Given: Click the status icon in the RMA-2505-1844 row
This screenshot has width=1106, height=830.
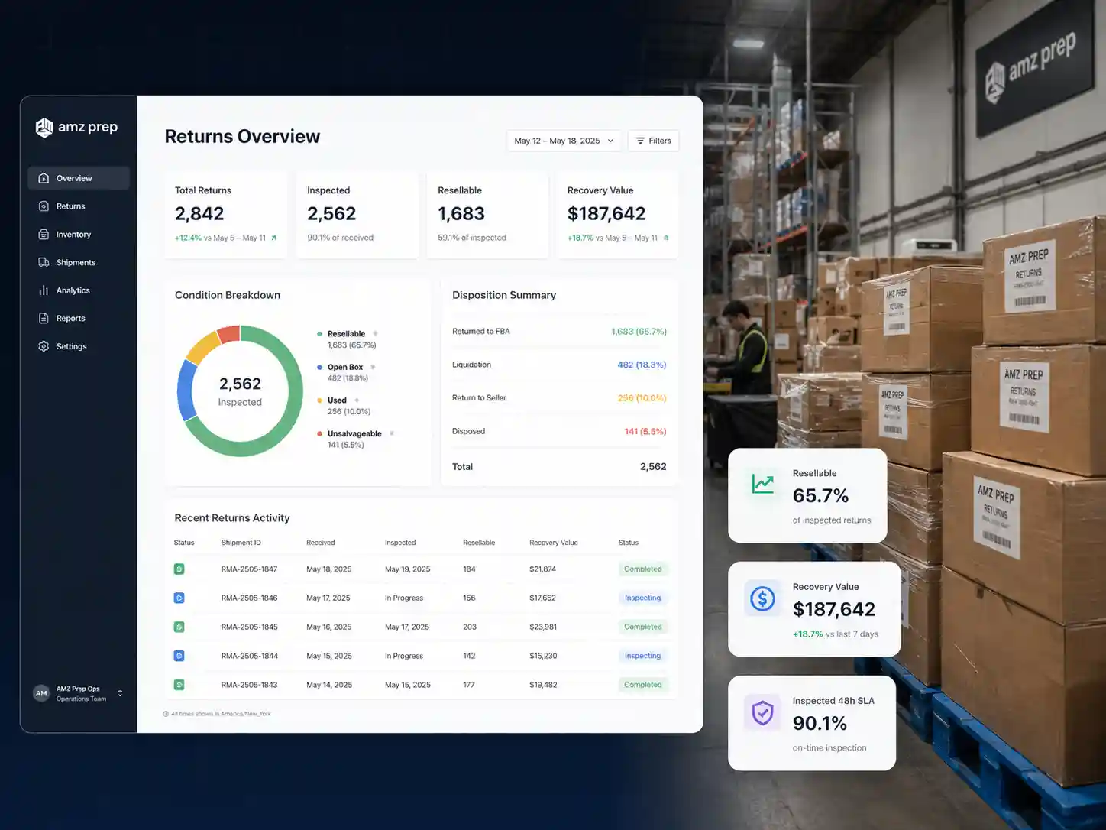Looking at the screenshot, I should coord(179,656).
